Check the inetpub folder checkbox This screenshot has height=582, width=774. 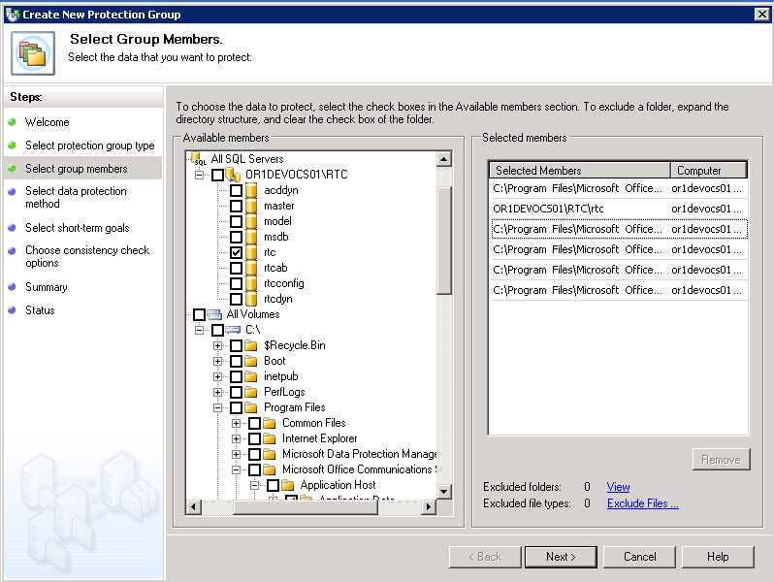(x=236, y=376)
